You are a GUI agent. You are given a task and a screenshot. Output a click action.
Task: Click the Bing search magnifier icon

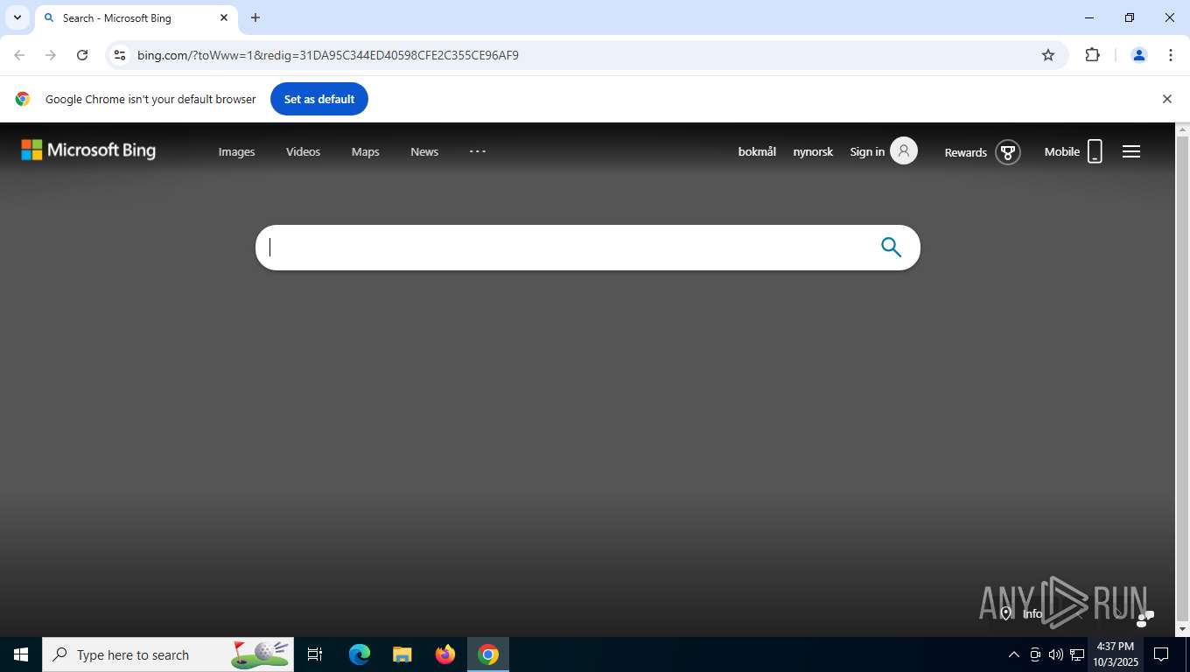click(891, 248)
